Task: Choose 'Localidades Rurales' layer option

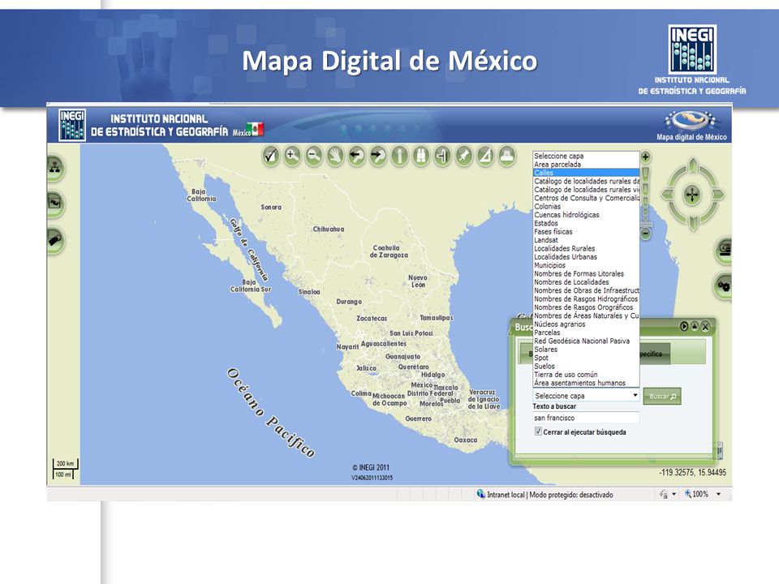Action: pos(586,248)
